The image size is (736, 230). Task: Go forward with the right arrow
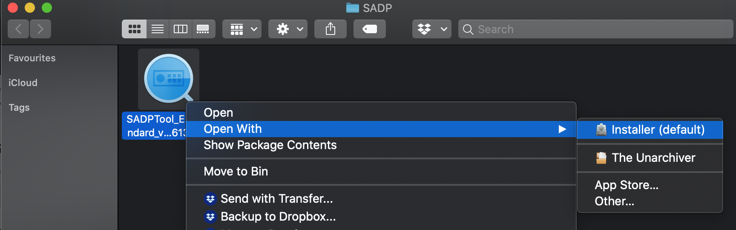pyautogui.click(x=40, y=29)
